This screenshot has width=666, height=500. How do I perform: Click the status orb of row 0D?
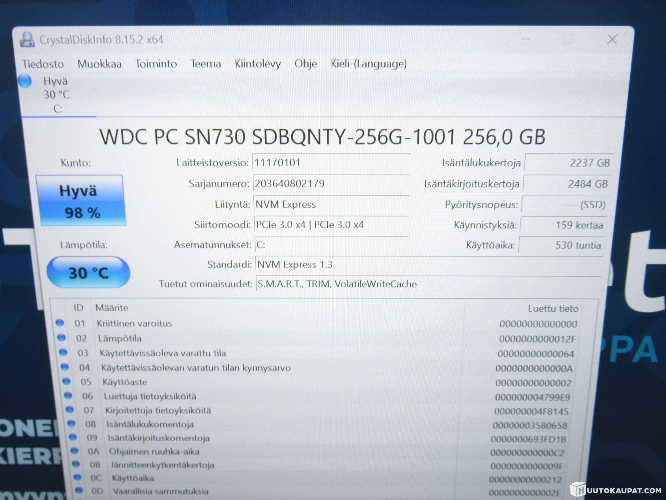[x=79, y=490]
